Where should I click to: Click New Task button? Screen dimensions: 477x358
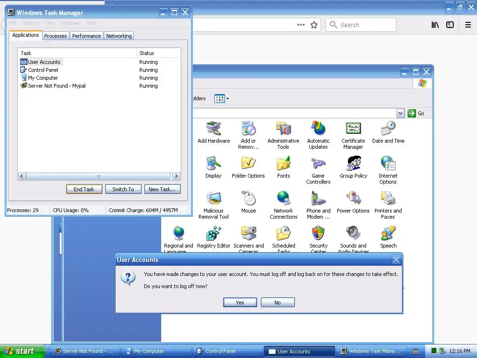(x=162, y=189)
